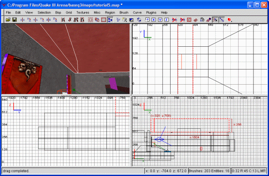269x176 pixels.
Task: Rotate selection around the Z axis
Action: click(x=55, y=20)
